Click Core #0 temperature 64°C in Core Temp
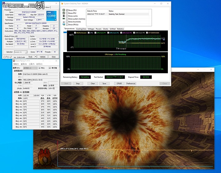This screenshot has height=173, width=221. (31, 101)
